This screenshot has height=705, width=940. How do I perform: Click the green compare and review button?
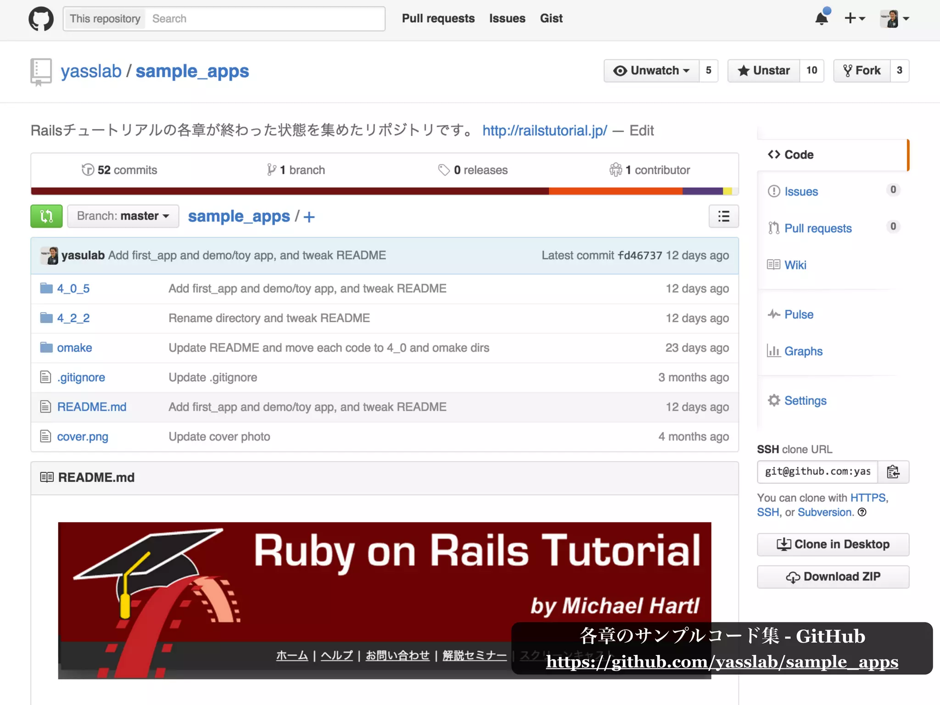click(46, 216)
